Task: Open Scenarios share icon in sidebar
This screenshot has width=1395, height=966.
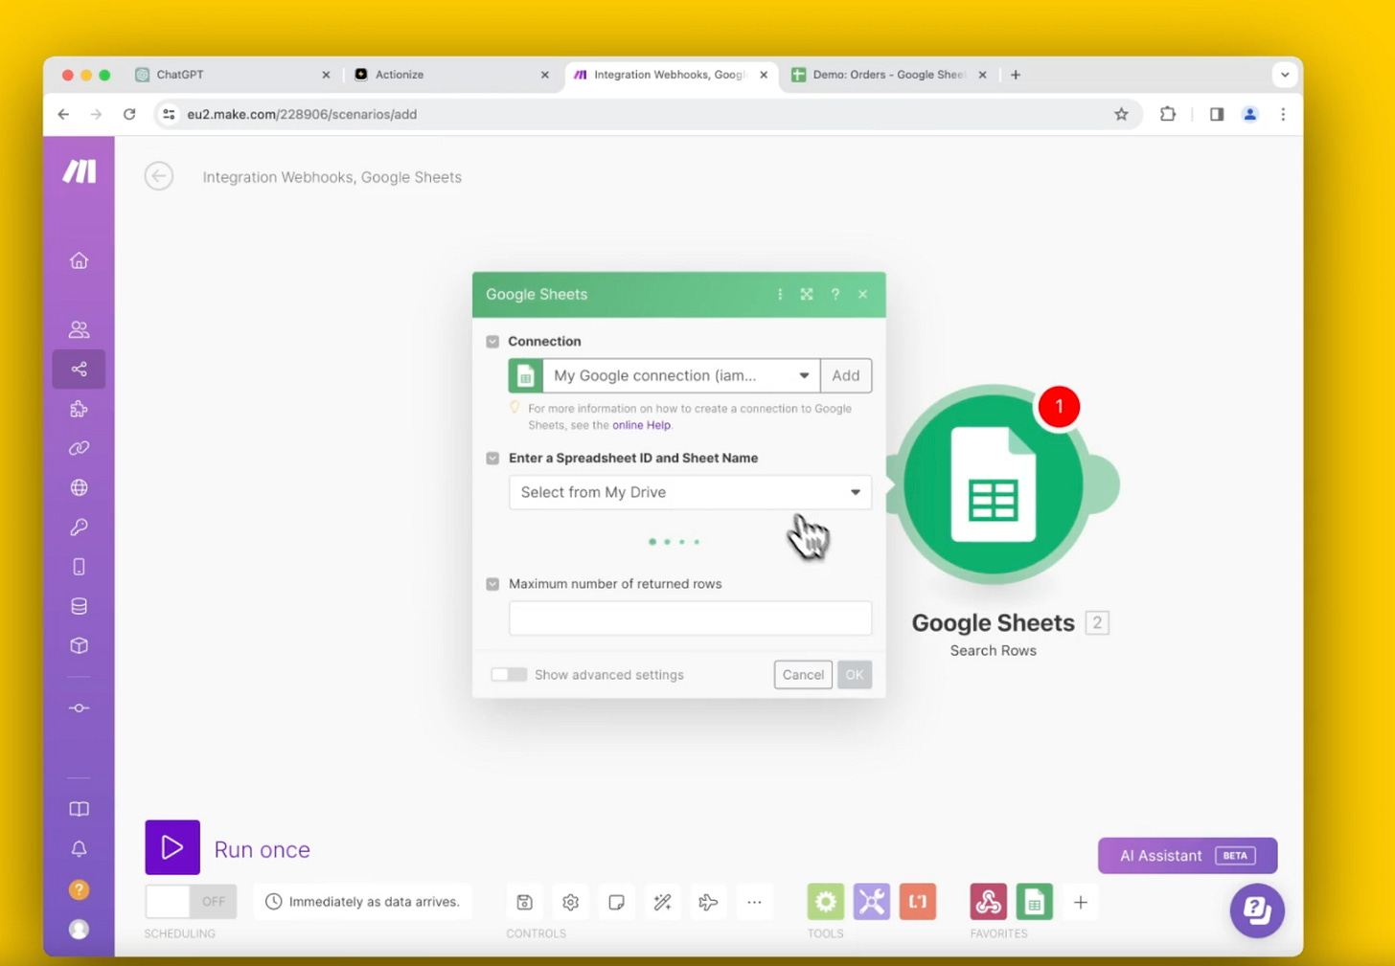Action: 79,369
